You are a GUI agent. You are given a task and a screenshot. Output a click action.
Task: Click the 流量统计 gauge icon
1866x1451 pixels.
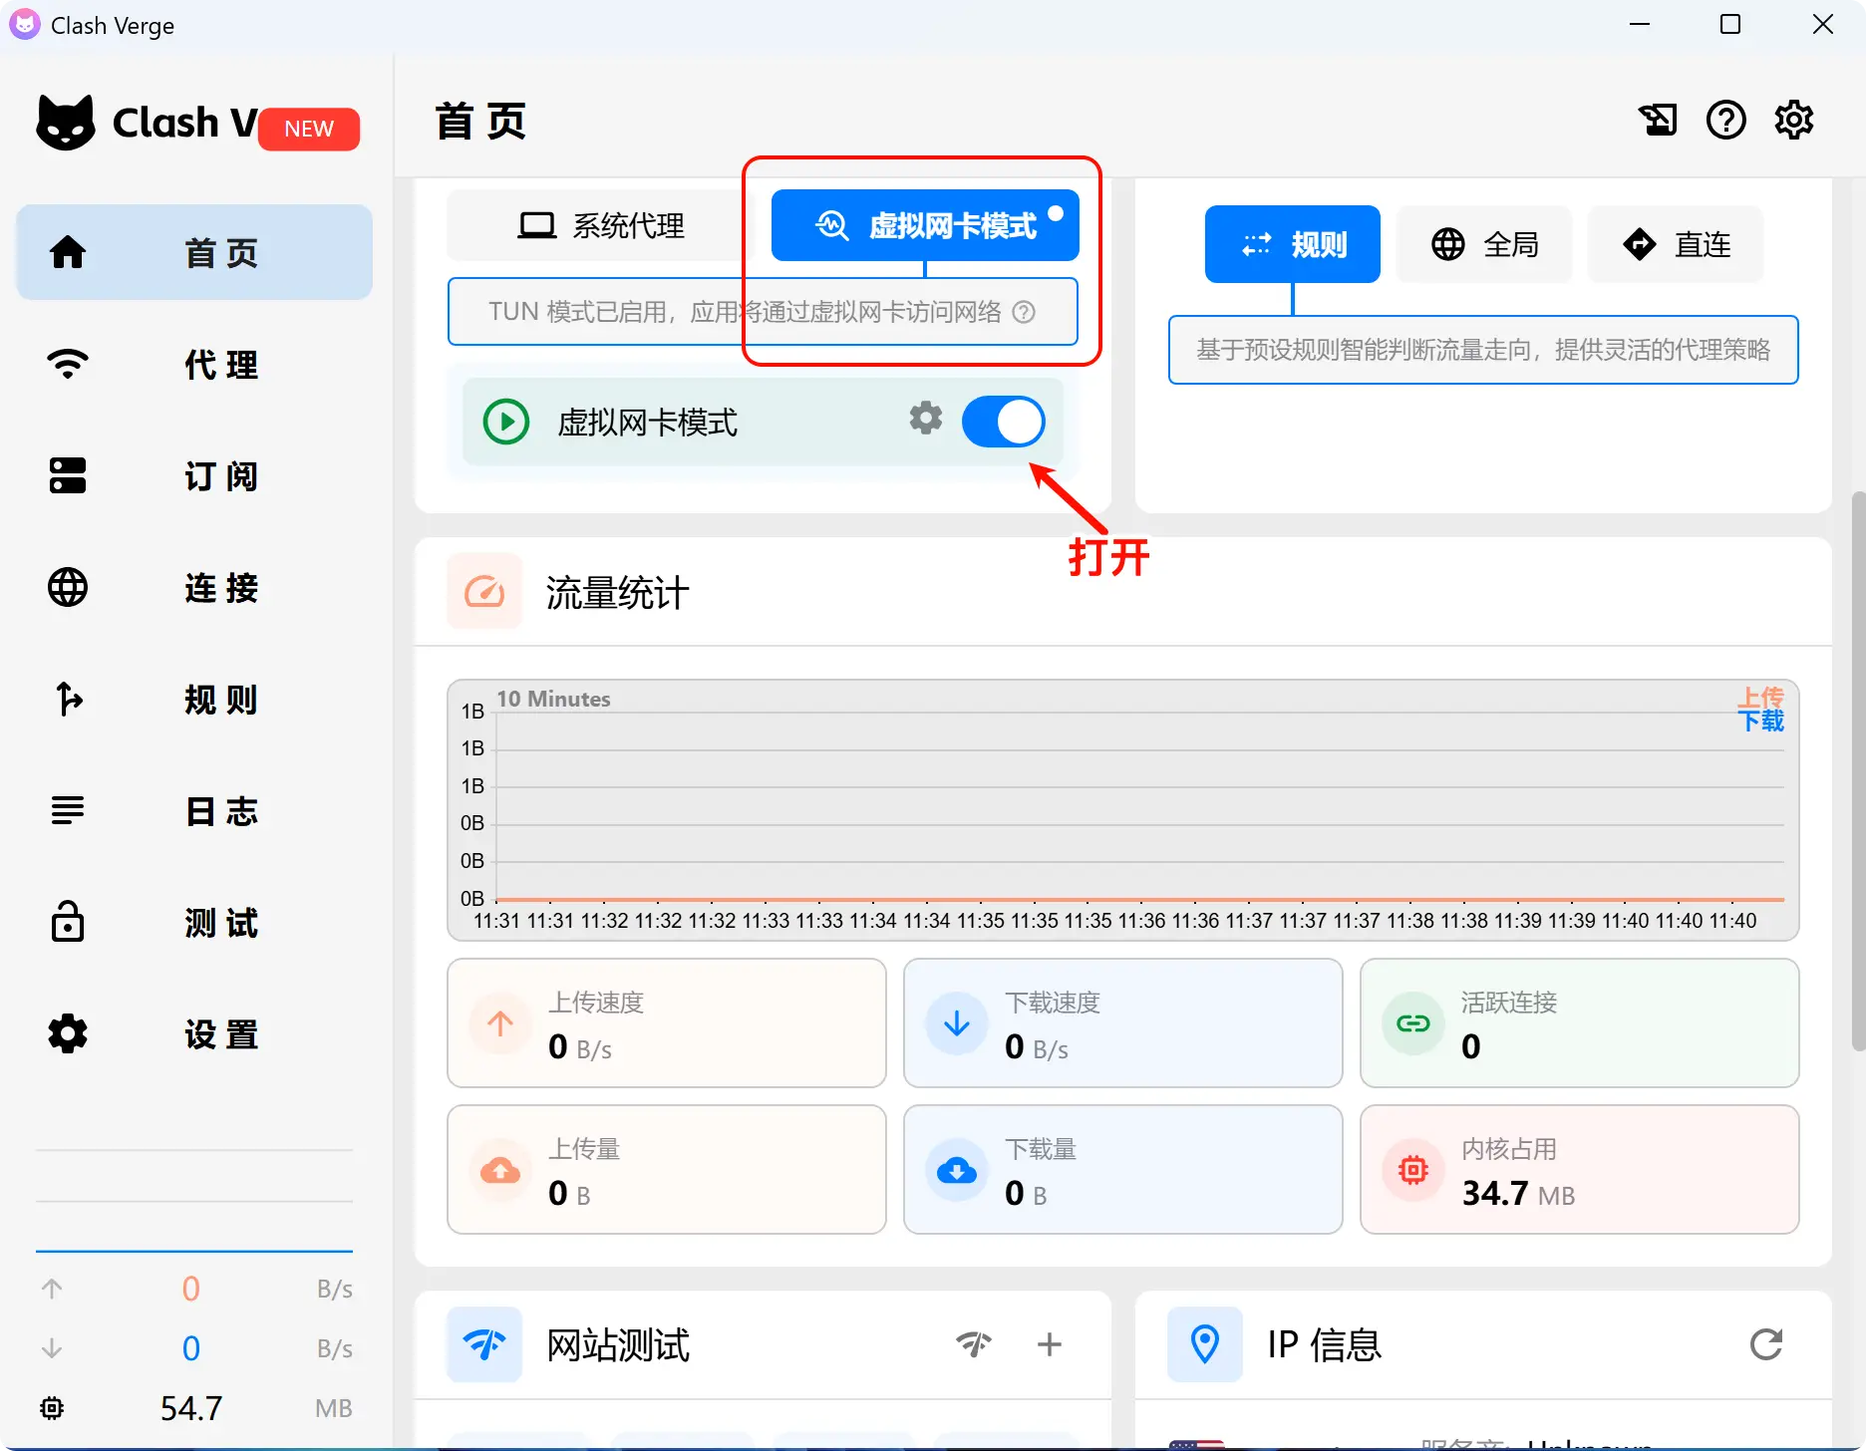coord(484,591)
